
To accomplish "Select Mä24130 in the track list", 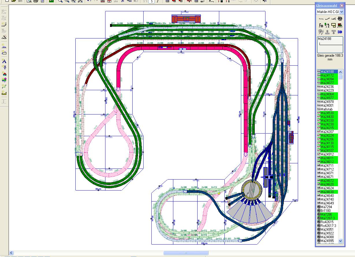I will coord(328,143).
